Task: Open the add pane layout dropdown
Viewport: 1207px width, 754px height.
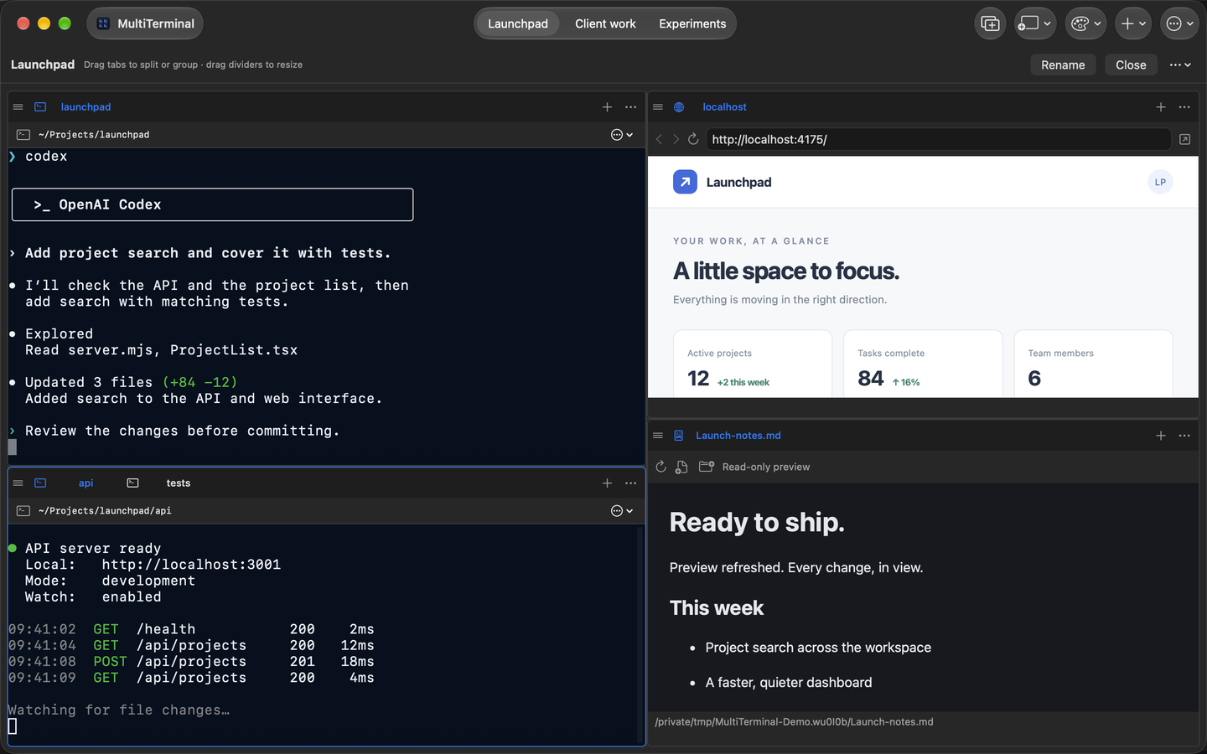Action: click(x=1034, y=23)
